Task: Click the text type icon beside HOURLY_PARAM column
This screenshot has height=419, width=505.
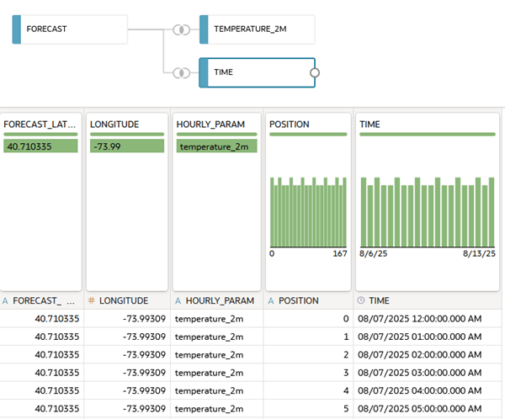Action: pos(178,301)
